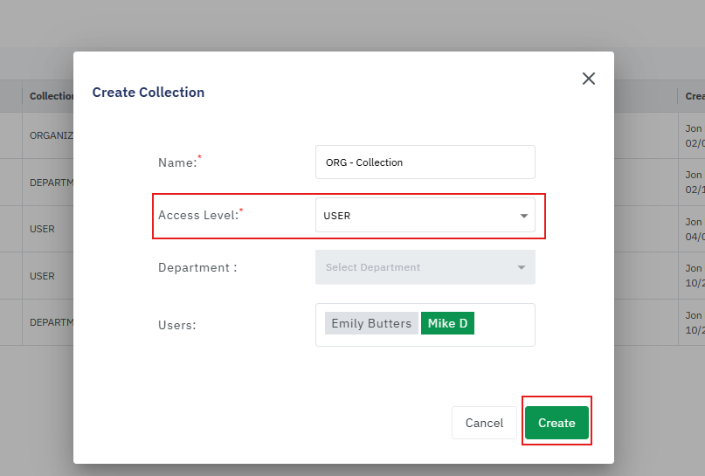Click the Department label
Viewport: 705px width, 476px height.
pos(197,267)
